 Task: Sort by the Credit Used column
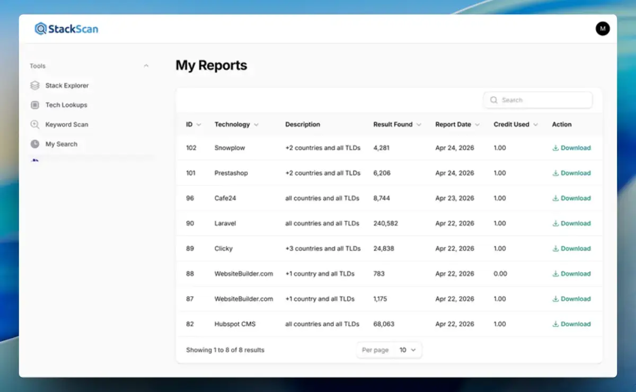pos(516,124)
